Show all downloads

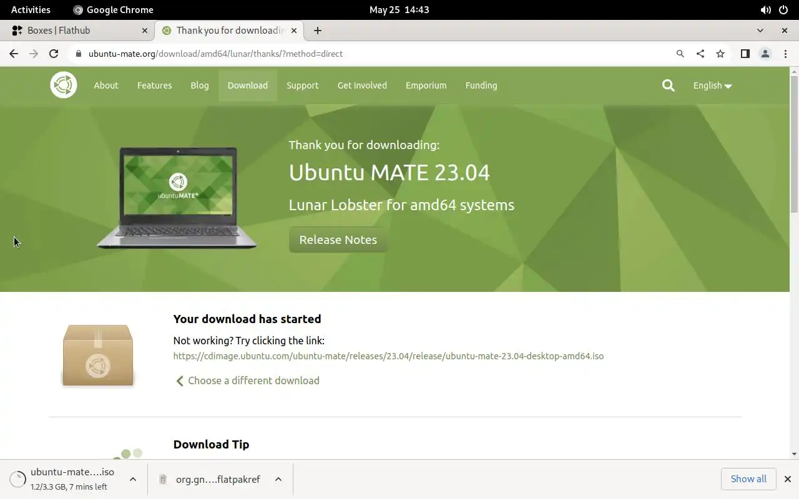tap(748, 479)
